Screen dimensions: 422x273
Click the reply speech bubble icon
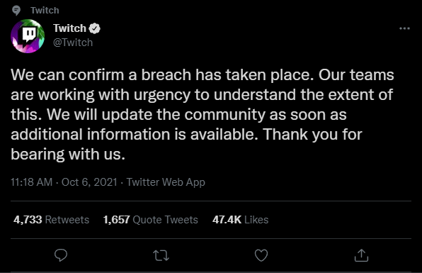pyautogui.click(x=61, y=255)
